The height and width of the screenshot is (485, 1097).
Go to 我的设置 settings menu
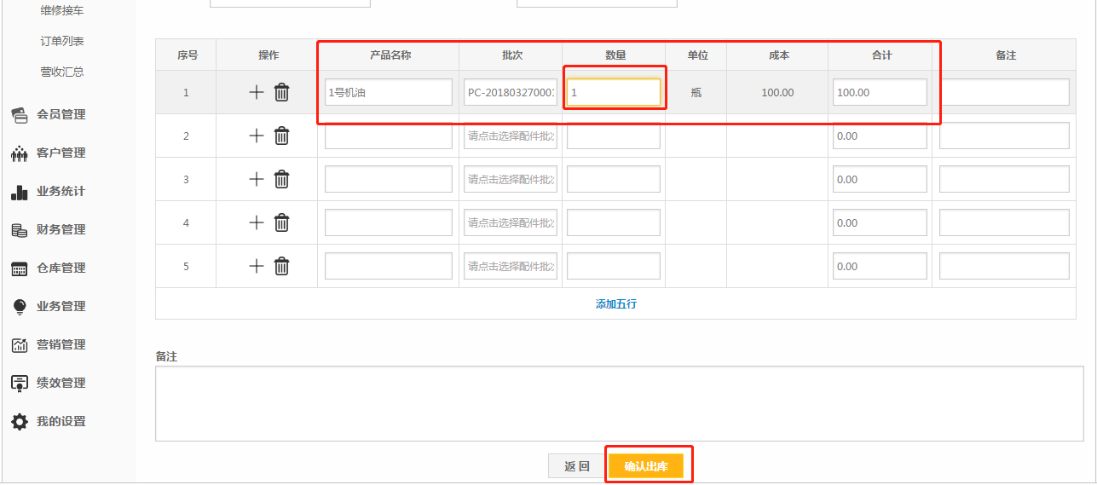point(61,421)
